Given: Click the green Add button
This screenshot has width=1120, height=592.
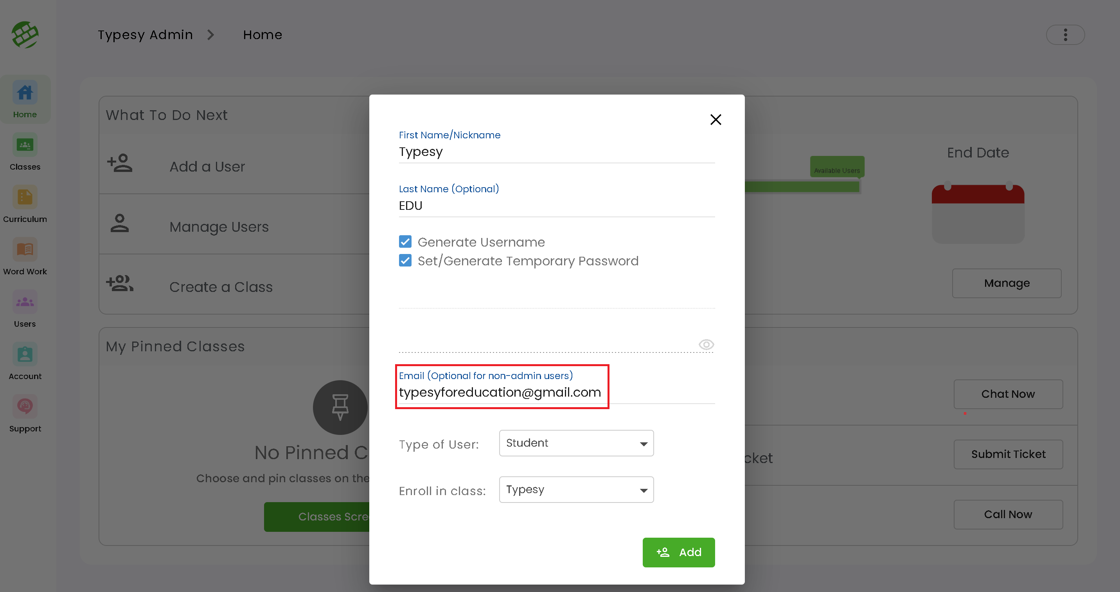Looking at the screenshot, I should point(679,553).
